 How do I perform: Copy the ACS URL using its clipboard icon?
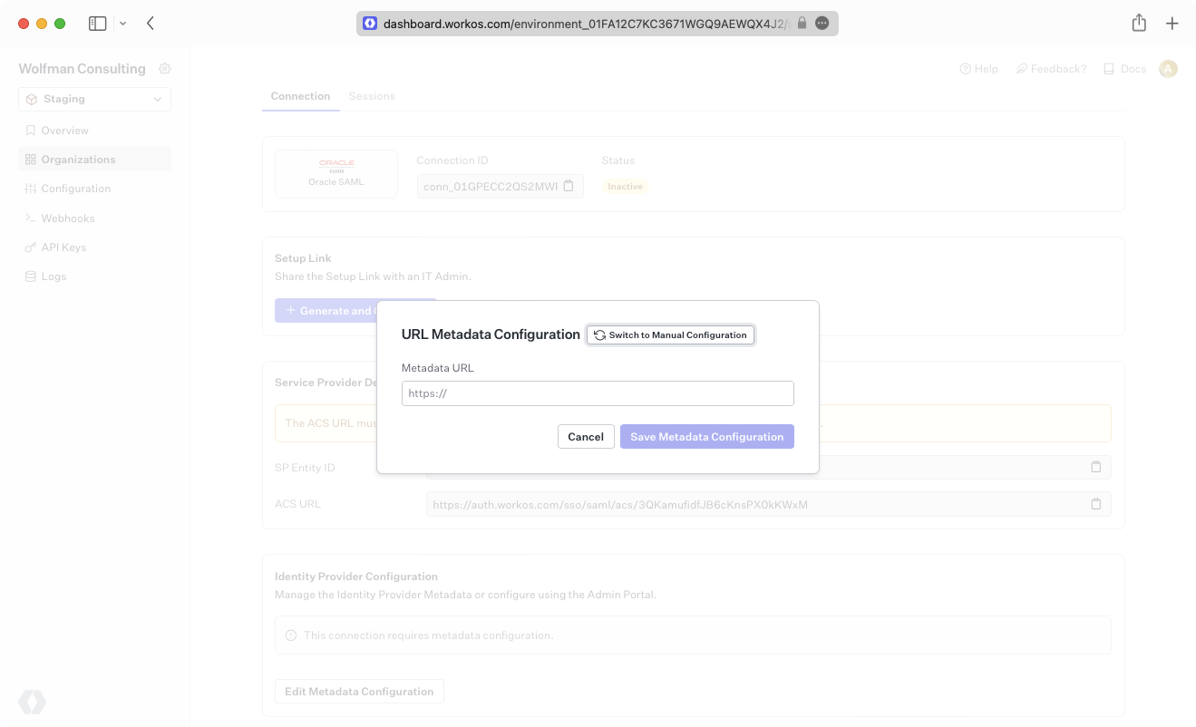[1095, 504]
